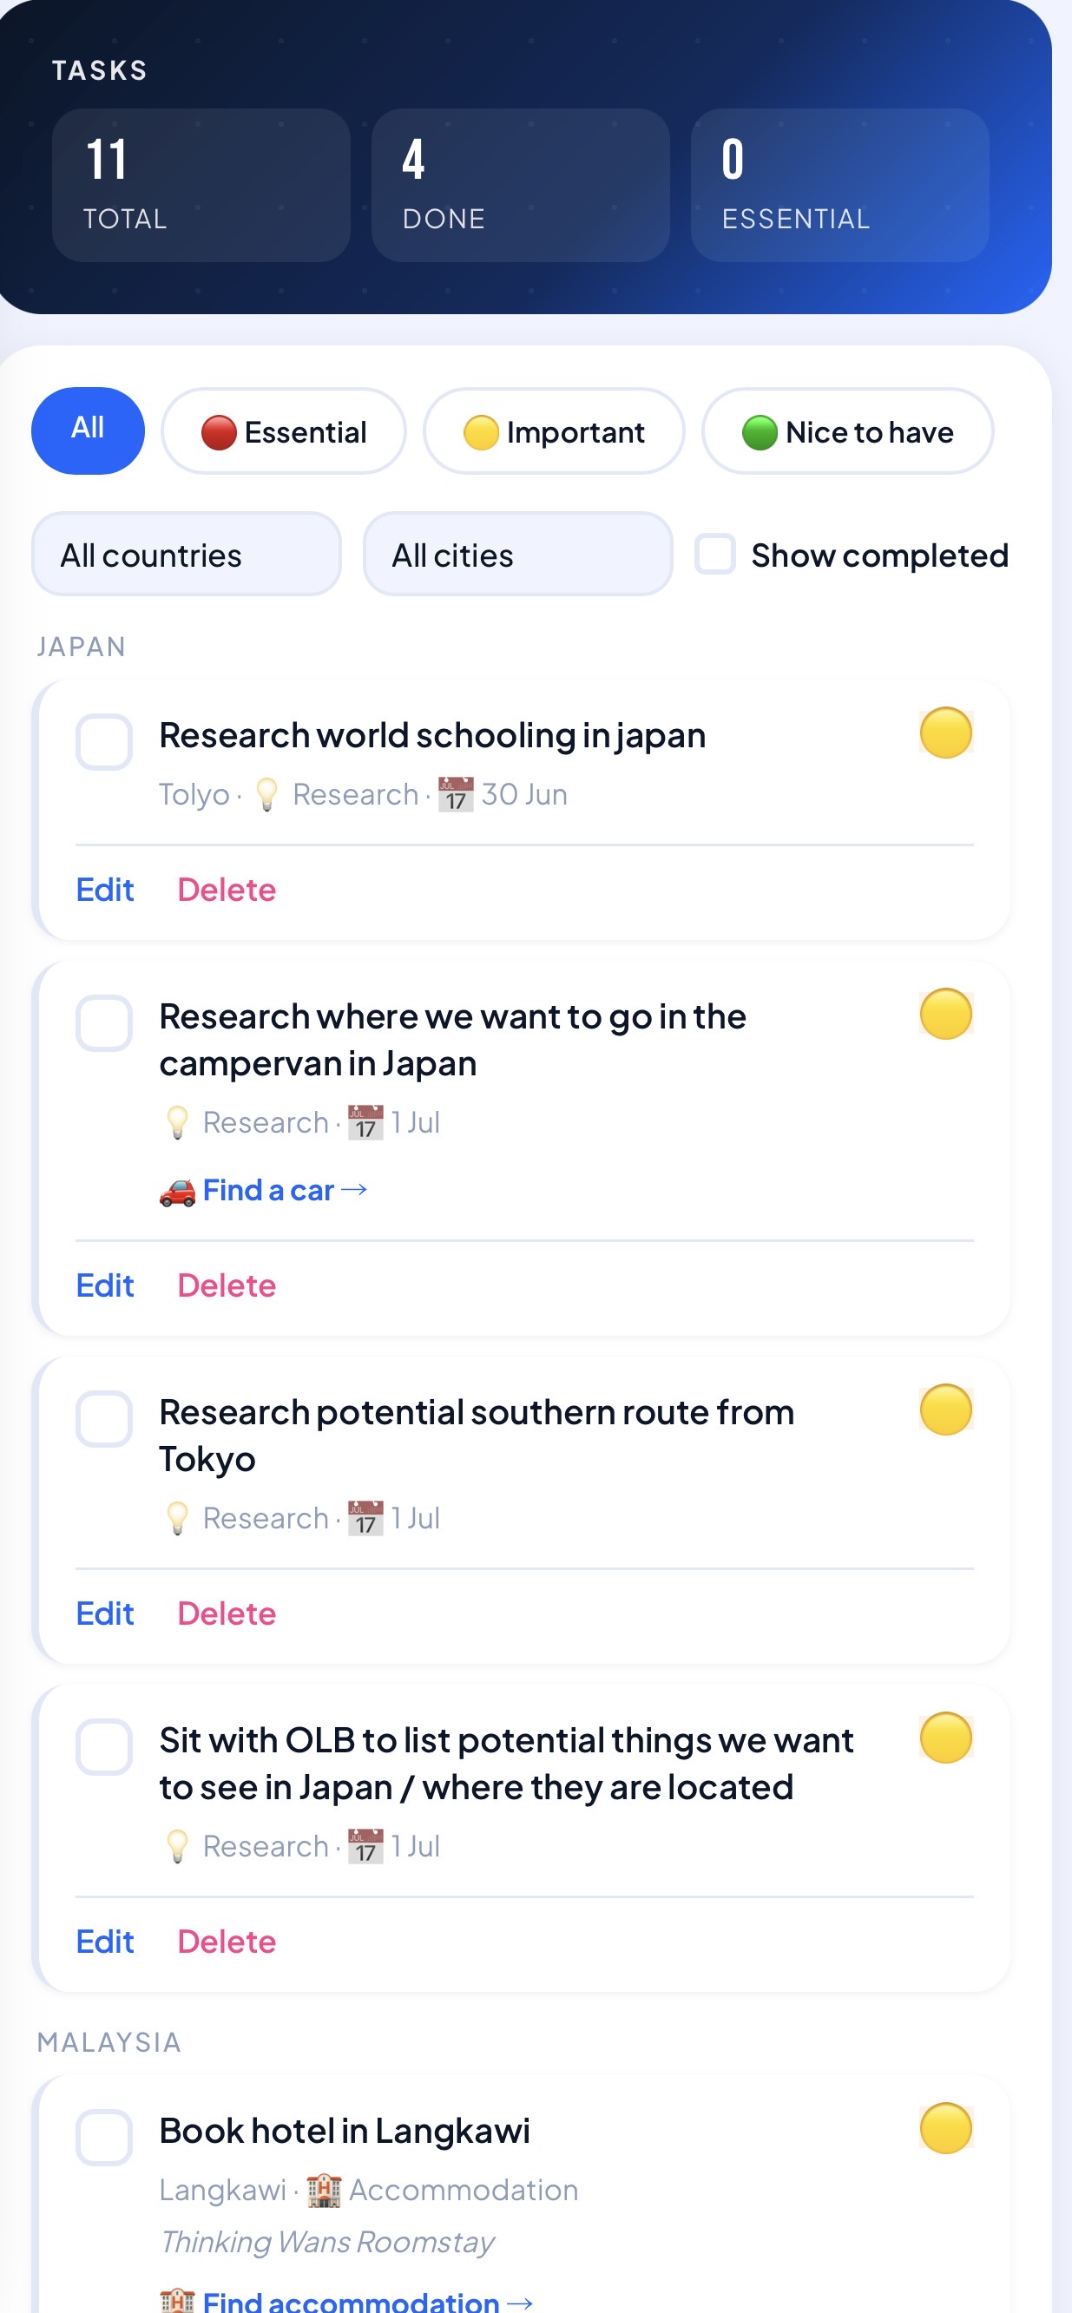
Task: Click yellow priority dot on campervan task
Action: (945, 1014)
